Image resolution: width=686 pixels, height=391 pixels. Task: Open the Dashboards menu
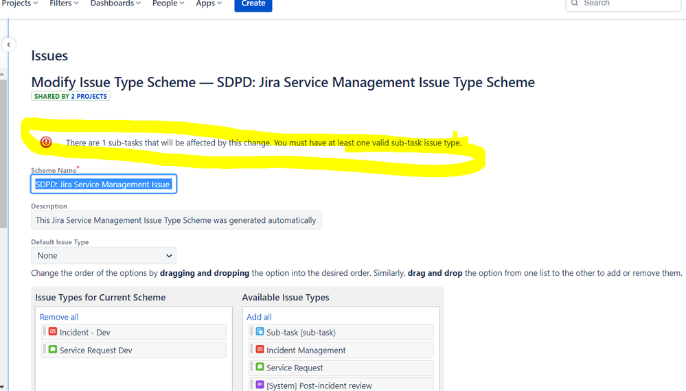click(x=115, y=3)
